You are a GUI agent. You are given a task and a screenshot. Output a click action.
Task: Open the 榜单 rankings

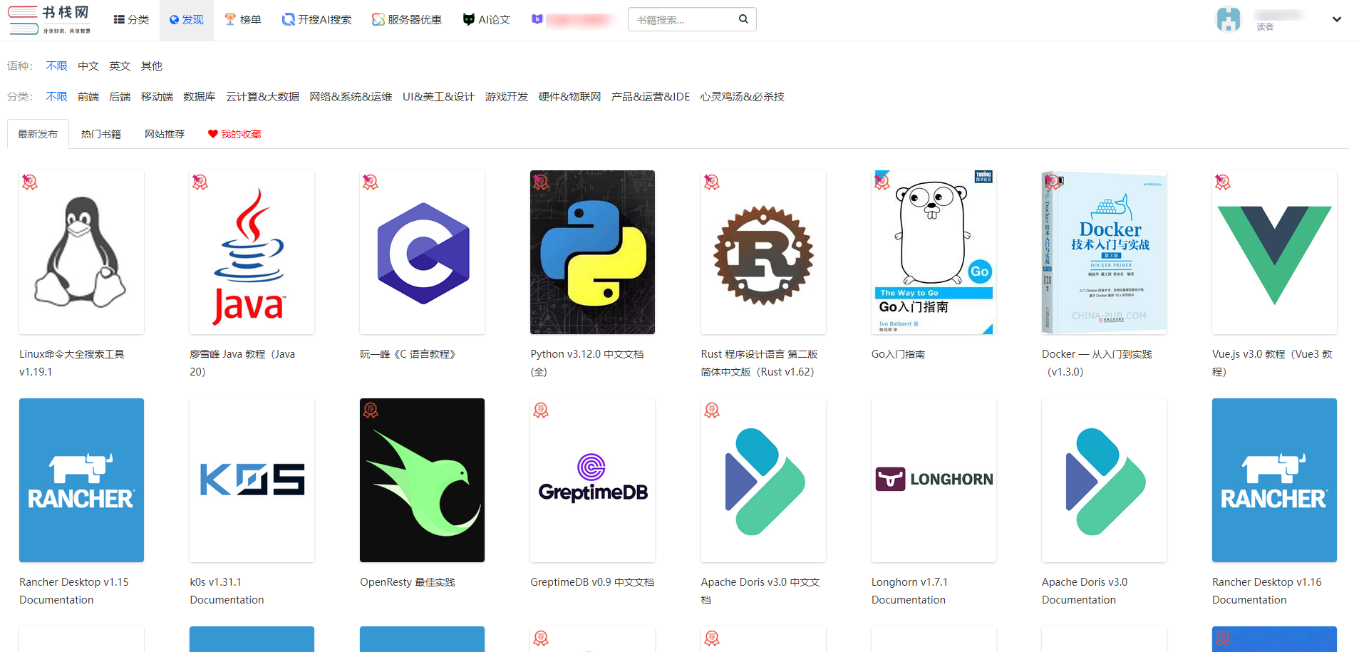243,20
